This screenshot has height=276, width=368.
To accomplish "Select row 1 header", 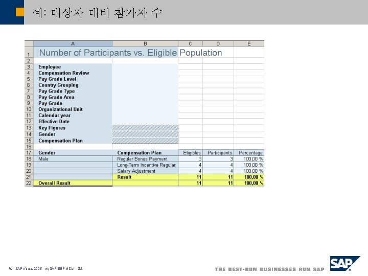I will tap(29, 52).
